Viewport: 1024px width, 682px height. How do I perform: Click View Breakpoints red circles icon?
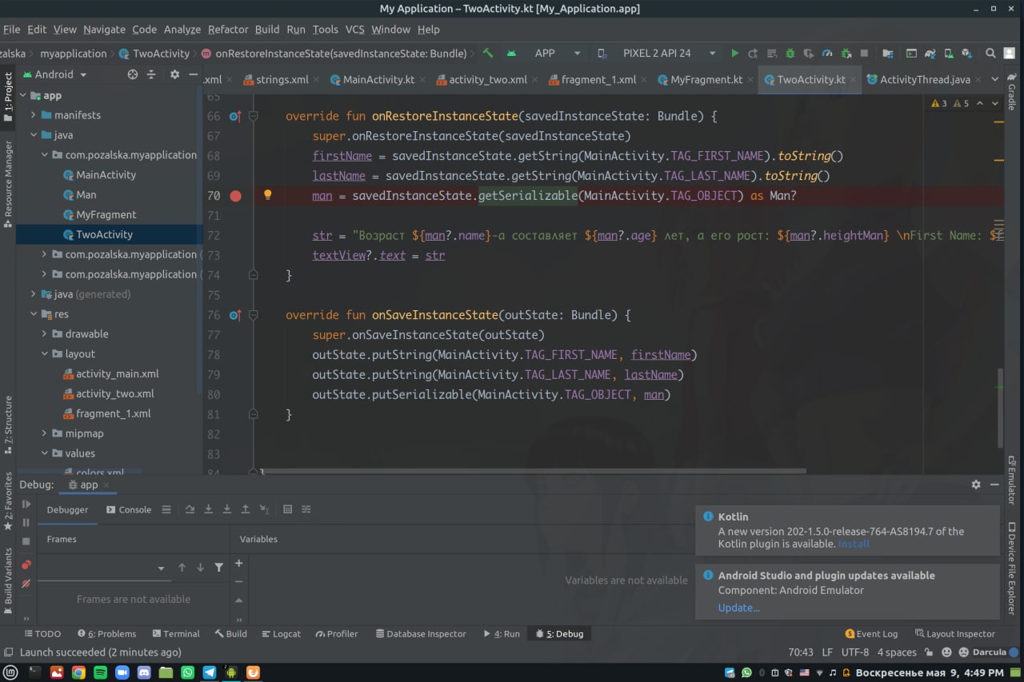(26, 564)
